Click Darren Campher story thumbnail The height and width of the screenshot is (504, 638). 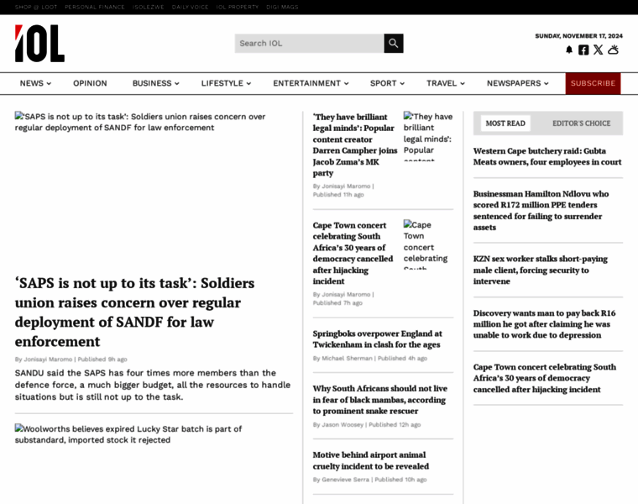428,136
